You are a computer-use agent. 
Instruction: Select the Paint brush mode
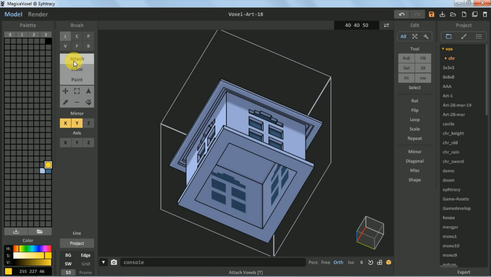77,80
